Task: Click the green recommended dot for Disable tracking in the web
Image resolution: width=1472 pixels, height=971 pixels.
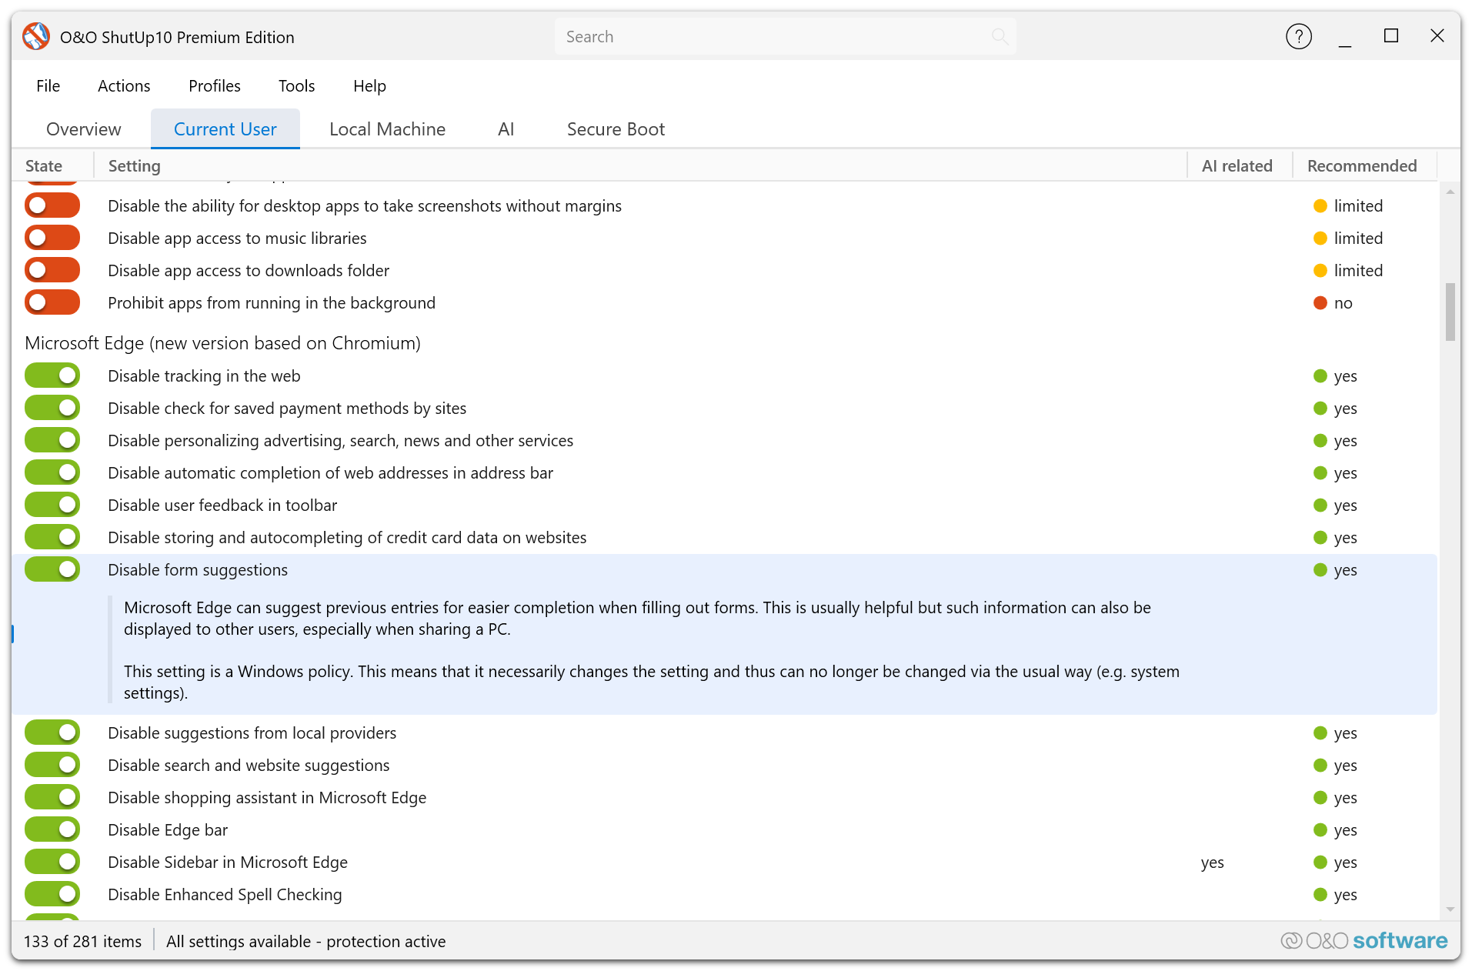Action: pos(1320,376)
